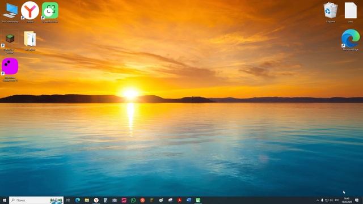Switch the keyboard input language indicator
The width and height of the screenshot is (363, 204).
tap(337, 200)
